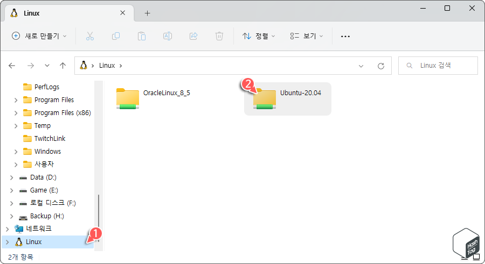
Task: Click the Copy icon in toolbar
Action: [x=116, y=36]
